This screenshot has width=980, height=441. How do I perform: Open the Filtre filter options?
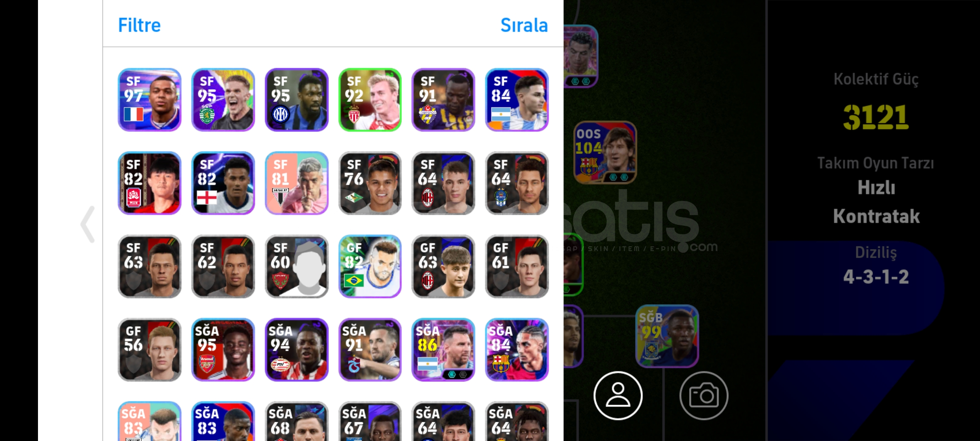point(139,25)
